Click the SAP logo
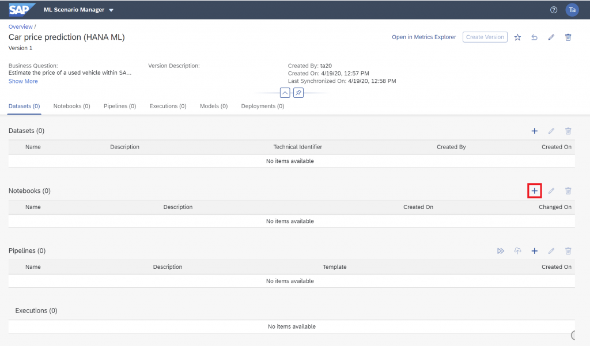Viewport: 590px width, 346px height. (x=22, y=9)
